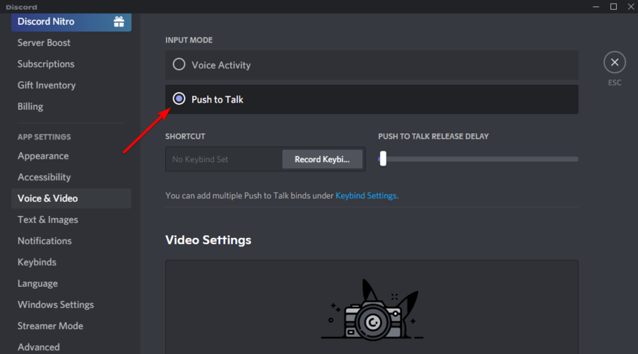This screenshot has height=354, width=638.
Task: Click the No Keybind Set shortcut field
Action: click(x=224, y=159)
